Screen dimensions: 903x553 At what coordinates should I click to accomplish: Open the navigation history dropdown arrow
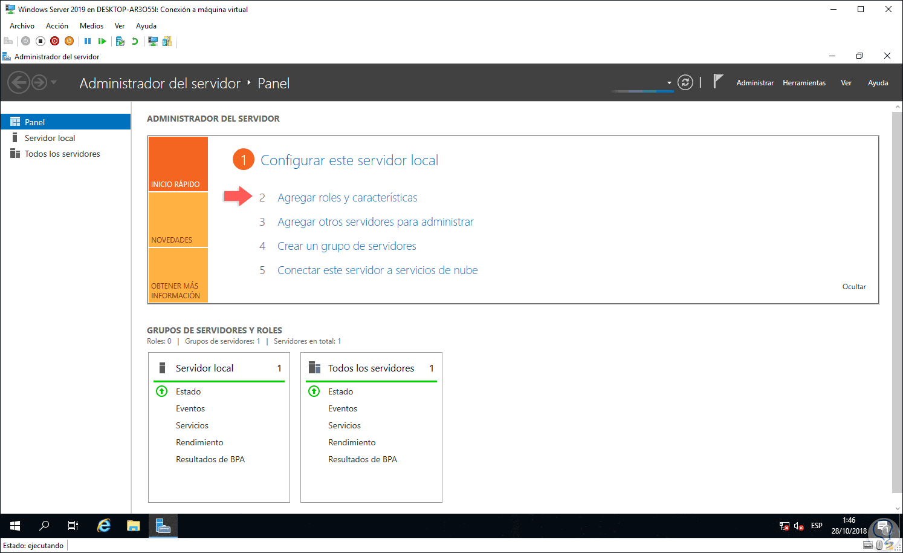point(54,82)
